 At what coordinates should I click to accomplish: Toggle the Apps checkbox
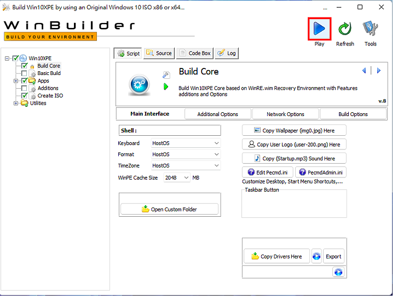coord(24,81)
